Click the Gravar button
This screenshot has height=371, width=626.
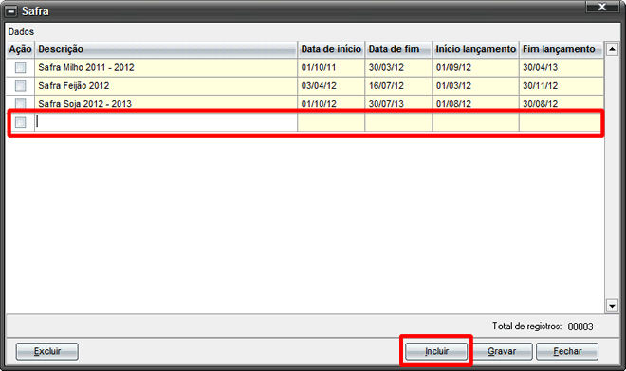click(x=502, y=351)
